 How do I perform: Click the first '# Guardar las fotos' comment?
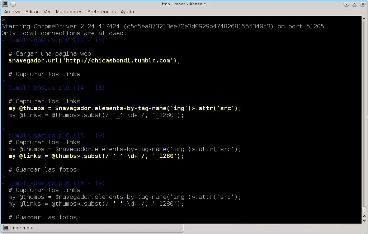[x=43, y=170]
